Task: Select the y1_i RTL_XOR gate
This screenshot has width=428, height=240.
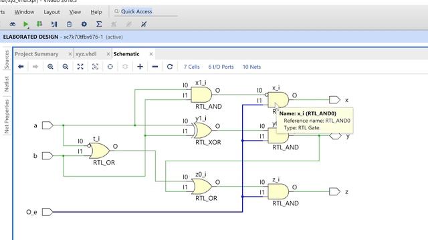Action: pos(202,131)
